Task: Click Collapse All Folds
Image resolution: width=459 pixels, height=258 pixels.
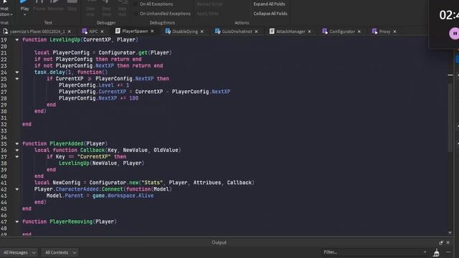Action: [x=270, y=14]
